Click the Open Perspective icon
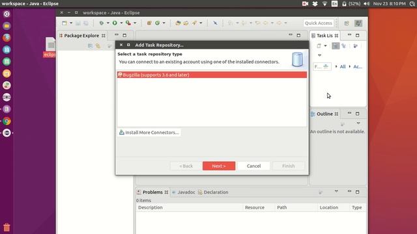This screenshot has width=417, height=234. [x=347, y=23]
